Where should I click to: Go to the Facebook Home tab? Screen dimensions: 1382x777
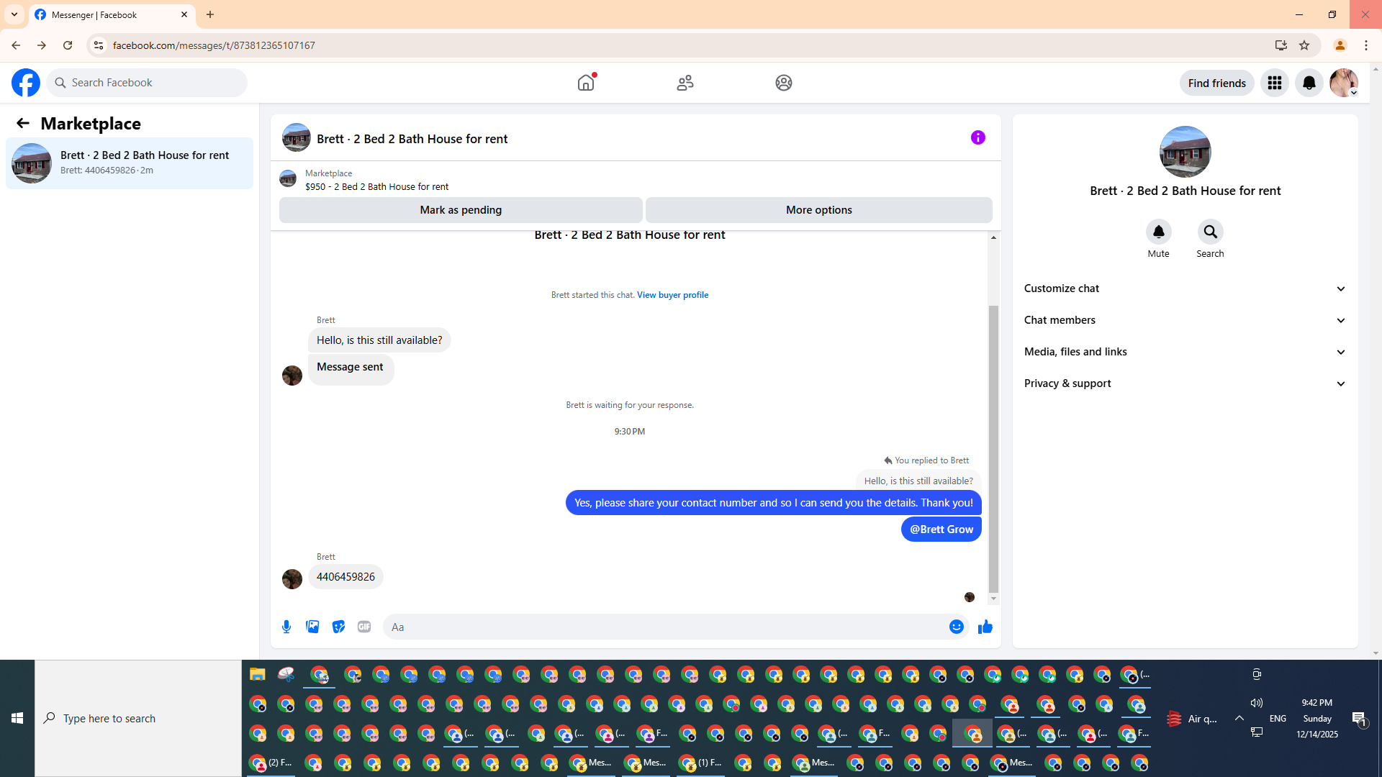(586, 83)
